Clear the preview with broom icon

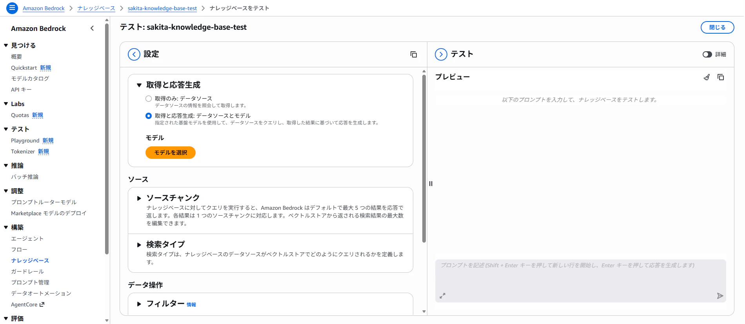pos(707,77)
